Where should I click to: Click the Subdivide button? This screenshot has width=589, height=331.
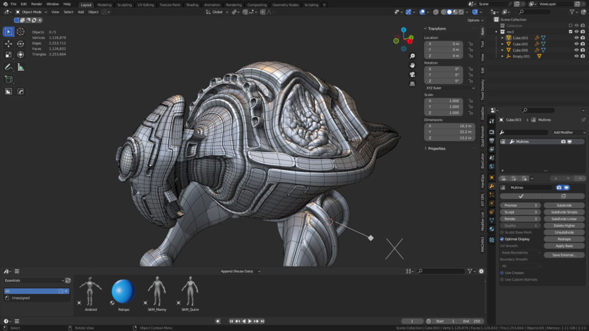pos(564,205)
